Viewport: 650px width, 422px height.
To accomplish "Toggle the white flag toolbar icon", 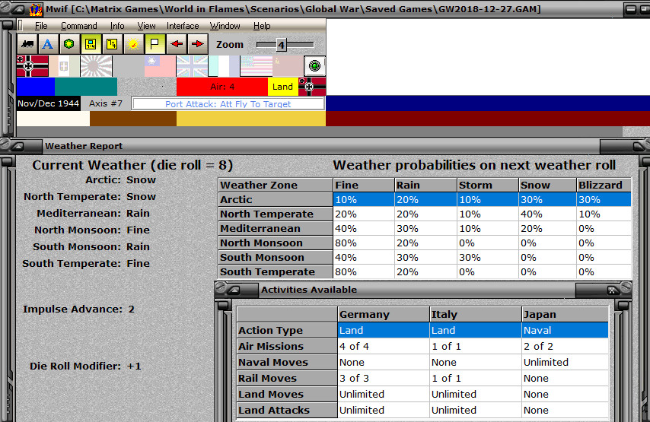I will pos(155,44).
